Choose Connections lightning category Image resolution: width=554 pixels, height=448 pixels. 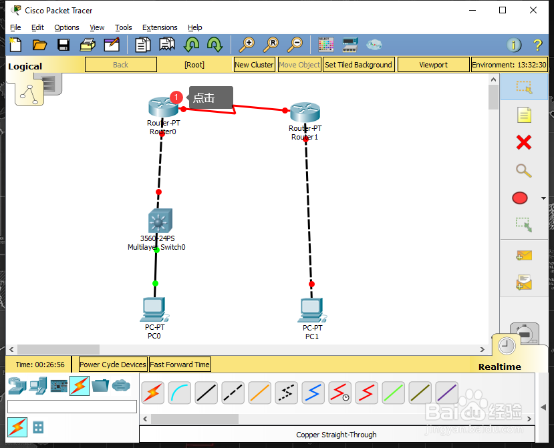click(80, 385)
